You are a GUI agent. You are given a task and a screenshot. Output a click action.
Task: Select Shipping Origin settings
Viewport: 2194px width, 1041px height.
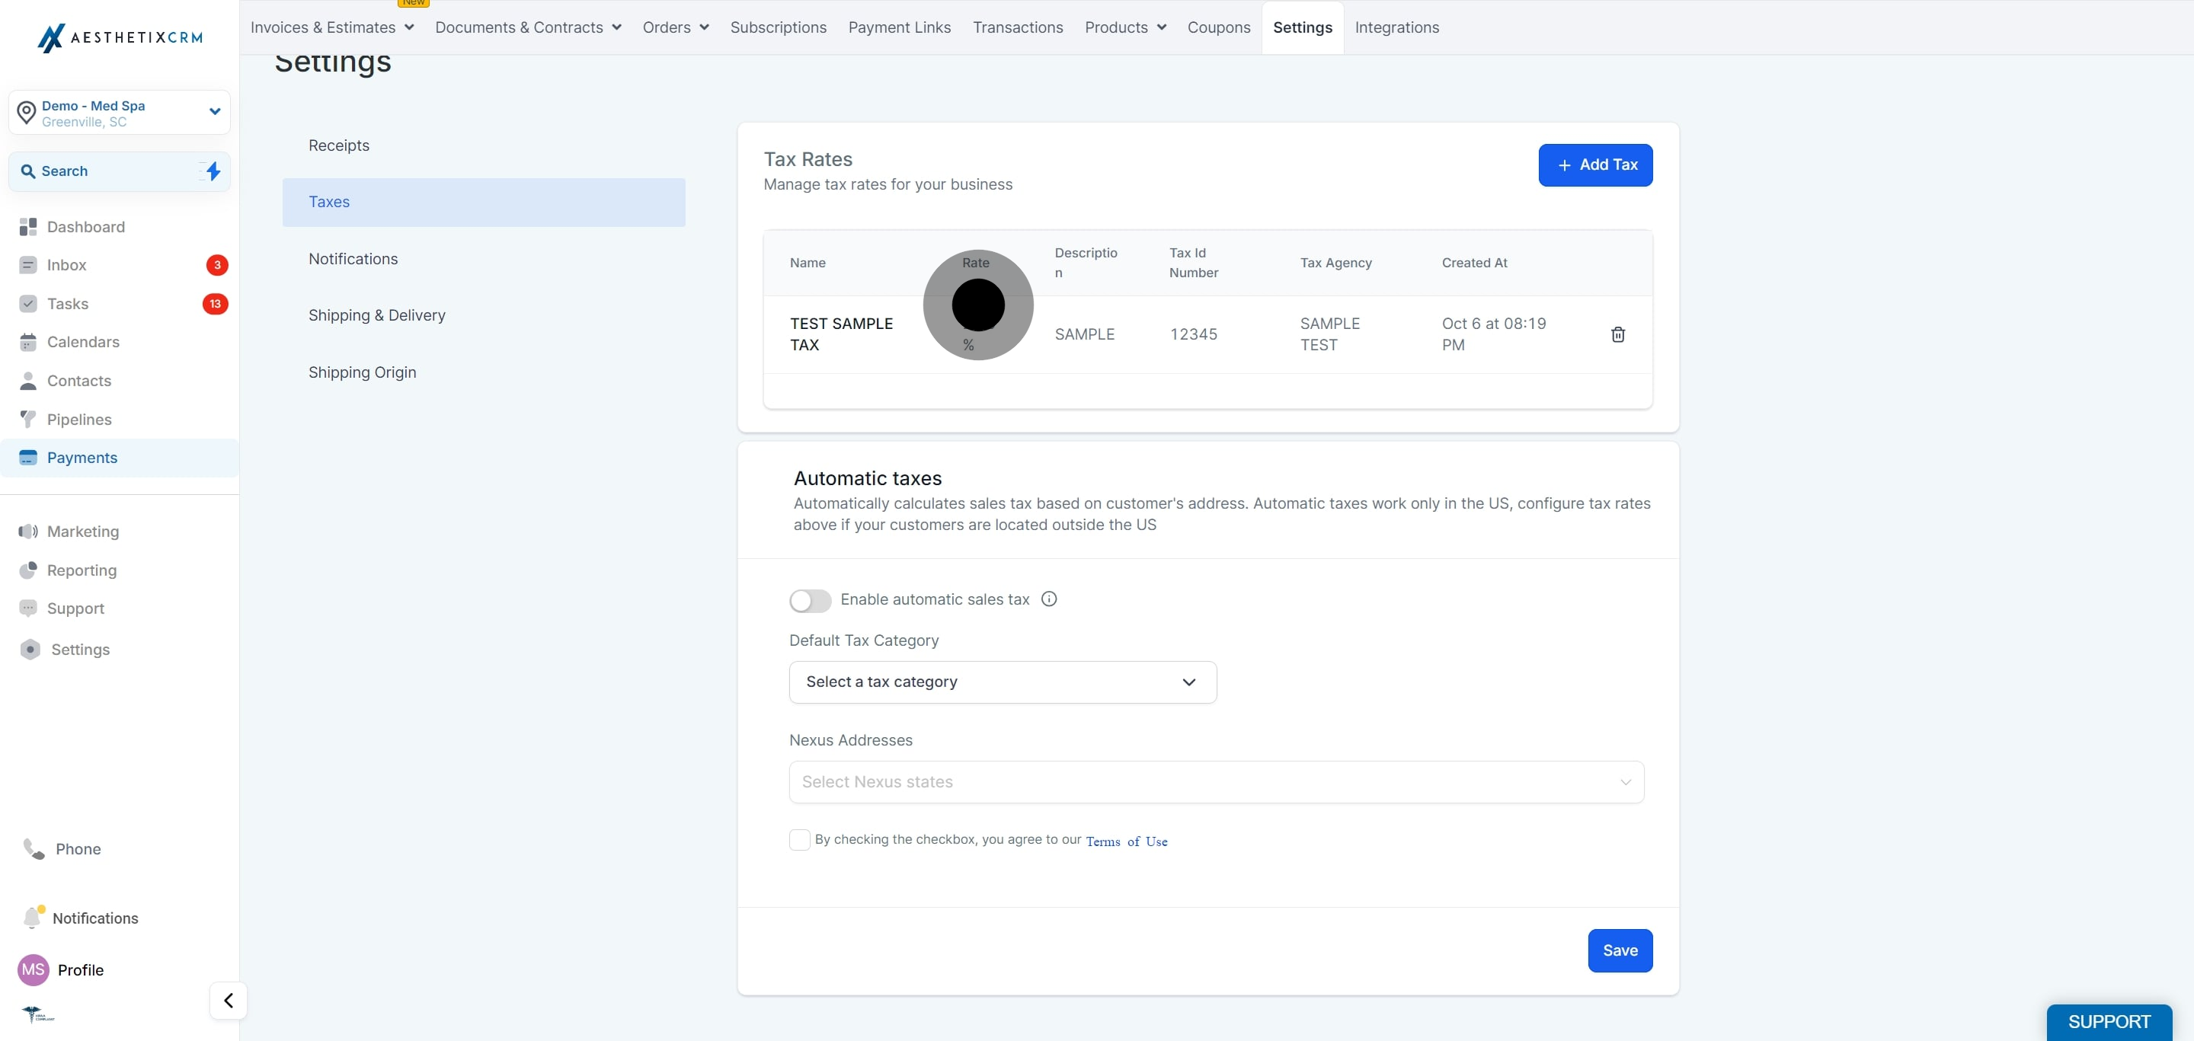click(484, 373)
